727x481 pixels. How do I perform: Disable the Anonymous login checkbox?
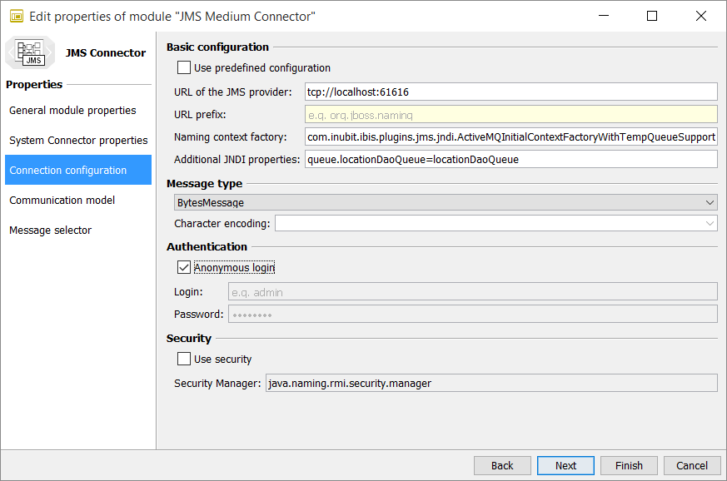click(x=184, y=267)
